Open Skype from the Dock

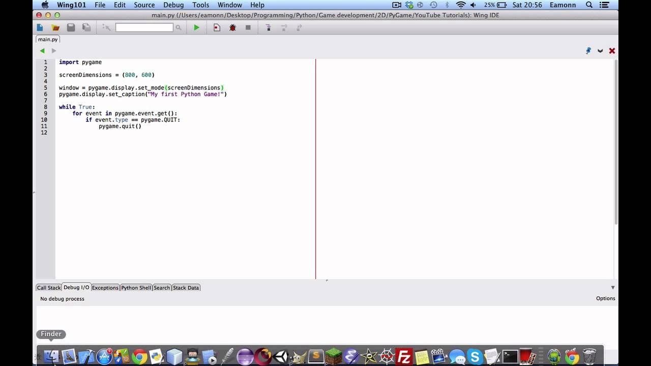click(x=475, y=356)
